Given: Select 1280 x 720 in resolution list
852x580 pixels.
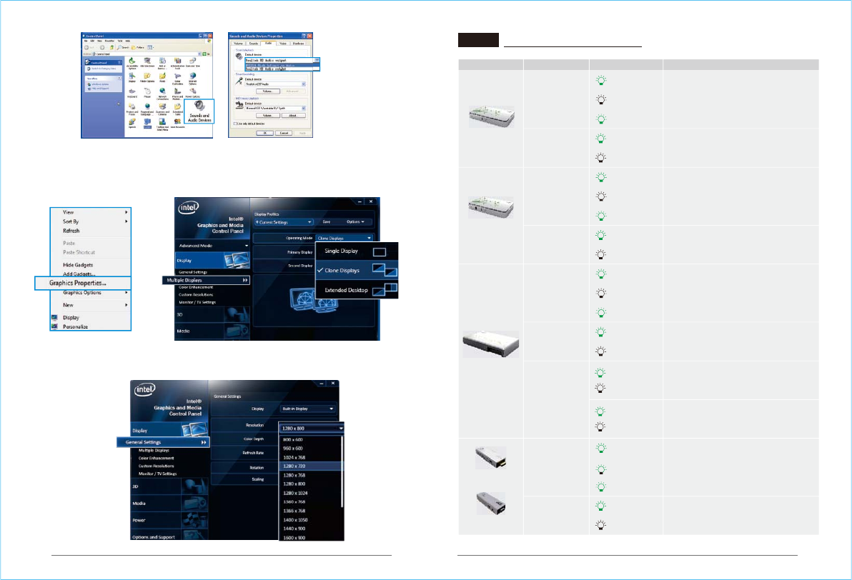Looking at the screenshot, I should [x=312, y=466].
